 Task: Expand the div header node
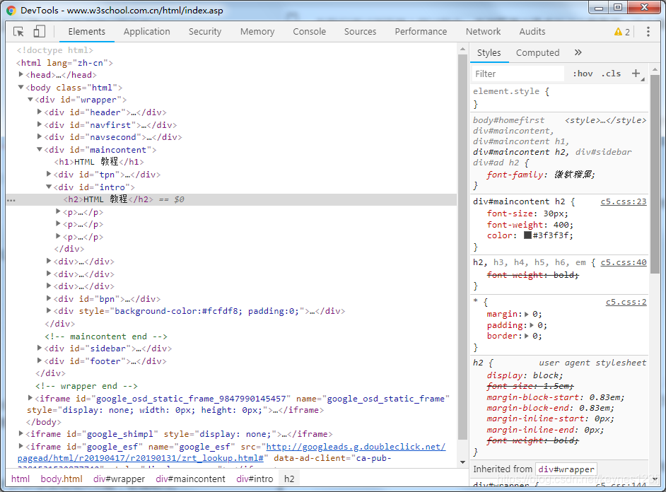point(40,112)
